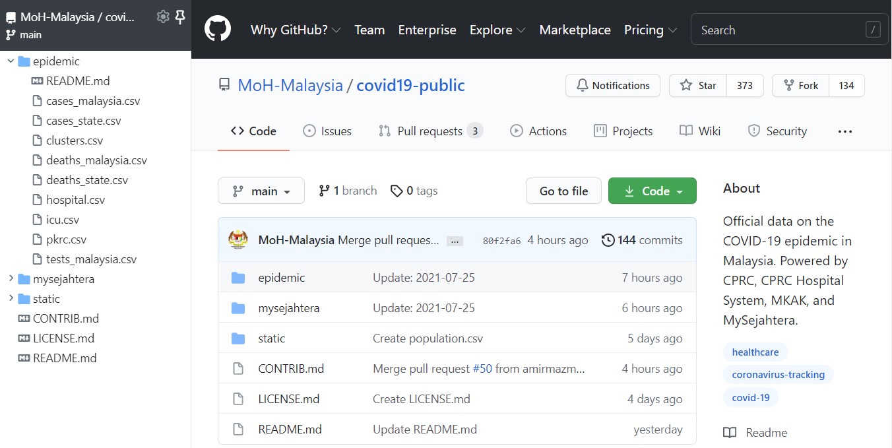The width and height of the screenshot is (892, 448).
Task: Open the main branch selector
Action: click(261, 191)
